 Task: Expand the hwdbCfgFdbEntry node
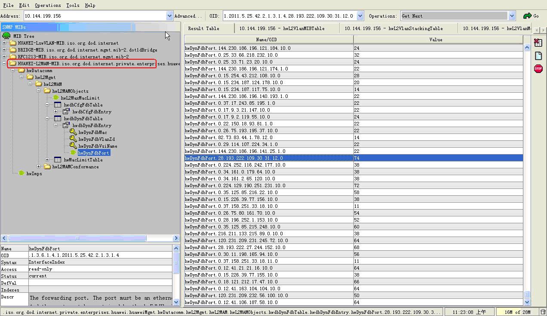[x=56, y=112]
